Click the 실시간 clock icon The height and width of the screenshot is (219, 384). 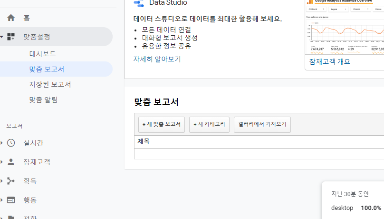[x=11, y=143]
